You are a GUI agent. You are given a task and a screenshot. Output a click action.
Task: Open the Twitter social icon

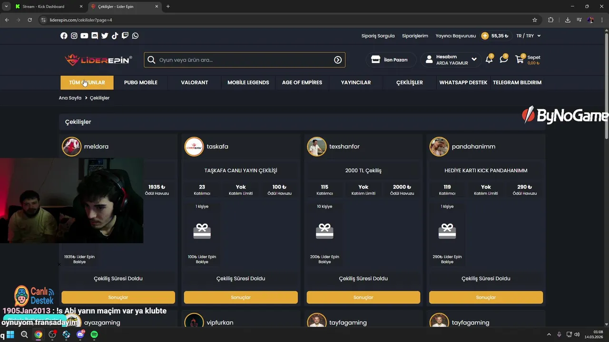tap(105, 36)
